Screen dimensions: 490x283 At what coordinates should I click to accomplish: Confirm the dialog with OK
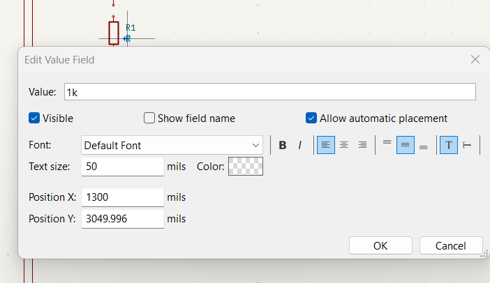click(380, 245)
